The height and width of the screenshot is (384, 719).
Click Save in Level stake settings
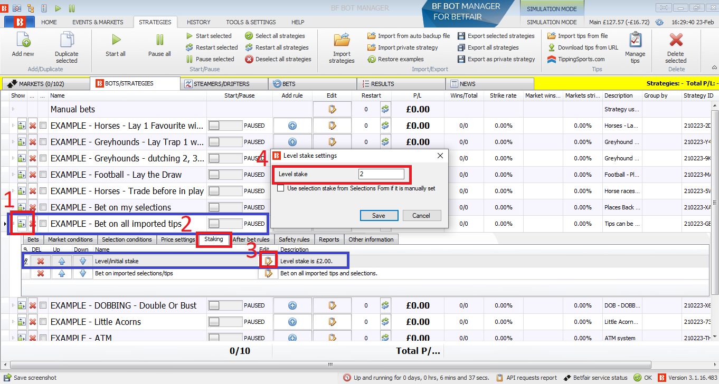tap(379, 215)
